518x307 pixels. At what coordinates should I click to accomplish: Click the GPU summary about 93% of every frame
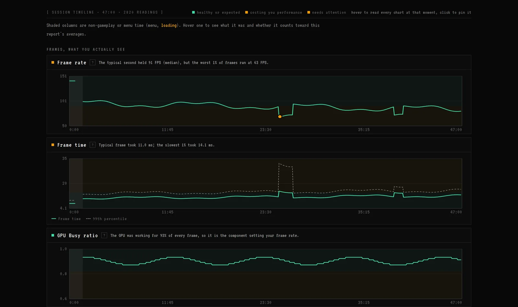click(x=205, y=236)
